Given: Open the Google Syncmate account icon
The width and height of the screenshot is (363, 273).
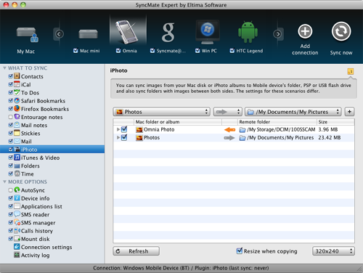Looking at the screenshot, I should [x=168, y=32].
